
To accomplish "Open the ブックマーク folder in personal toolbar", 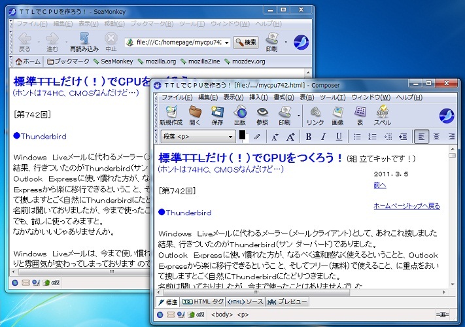I will (68, 61).
